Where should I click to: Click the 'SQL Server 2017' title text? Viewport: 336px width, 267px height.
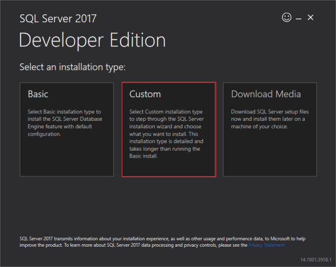coord(58,18)
